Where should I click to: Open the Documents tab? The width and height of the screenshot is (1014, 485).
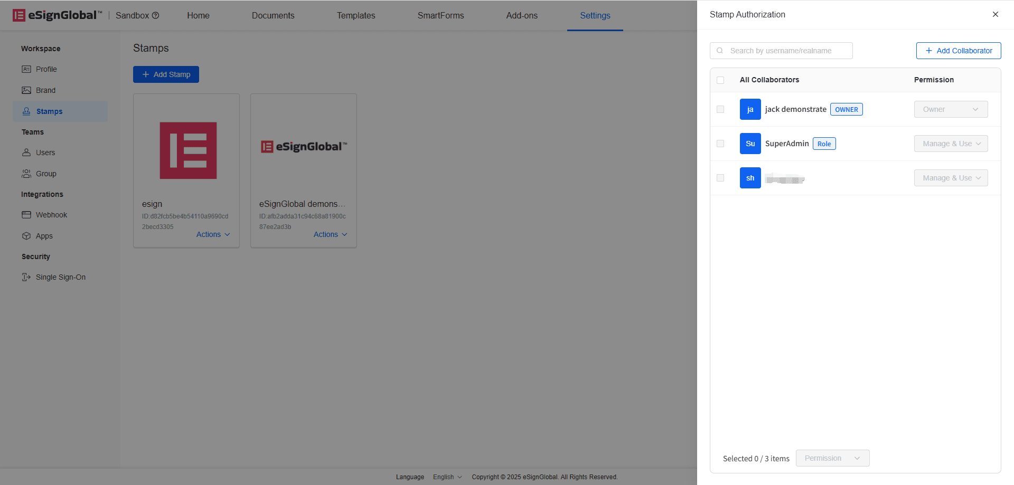[273, 15]
